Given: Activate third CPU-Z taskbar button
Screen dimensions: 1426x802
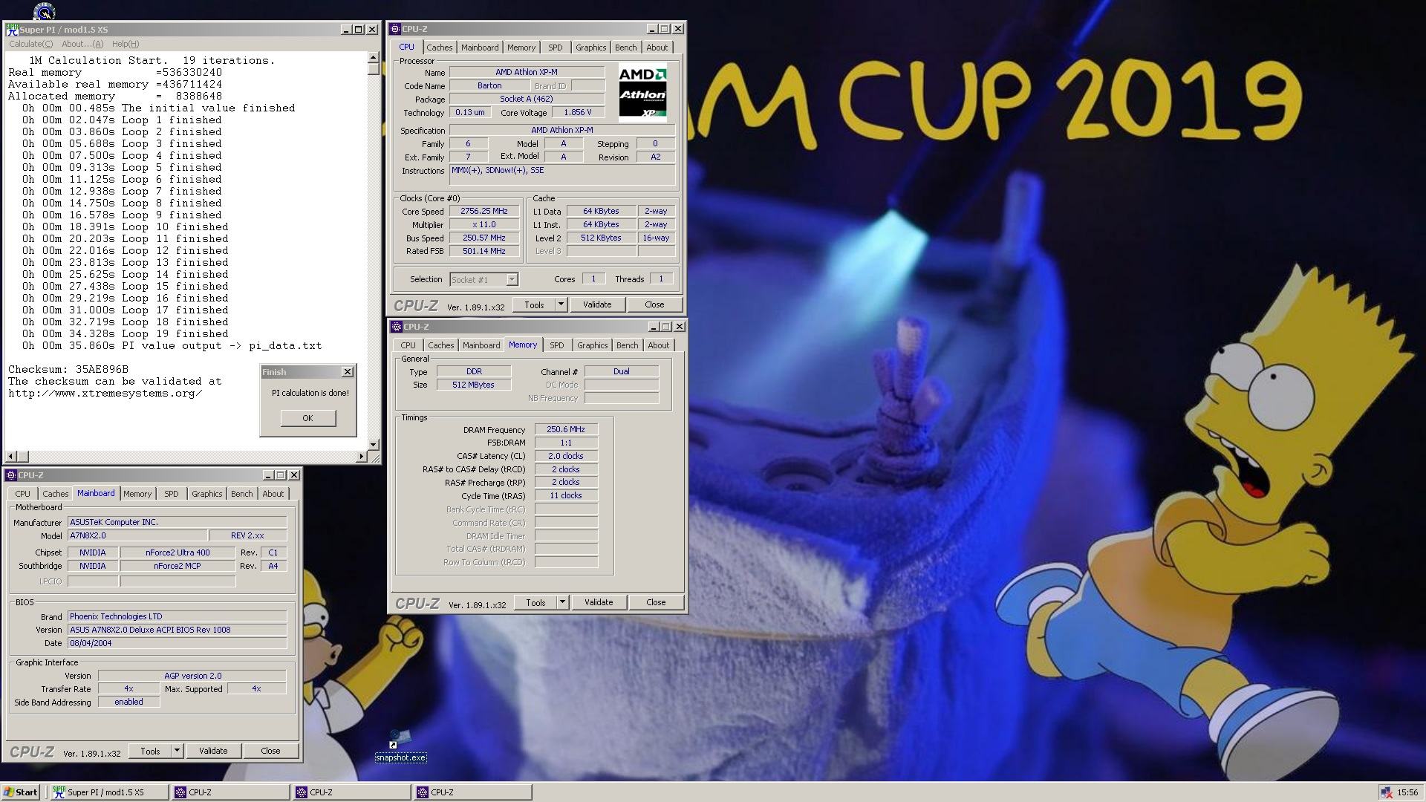Looking at the screenshot, I should (472, 792).
